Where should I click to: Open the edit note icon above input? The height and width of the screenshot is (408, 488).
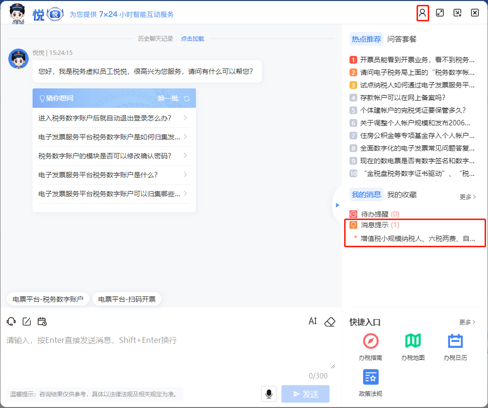pyautogui.click(x=27, y=322)
